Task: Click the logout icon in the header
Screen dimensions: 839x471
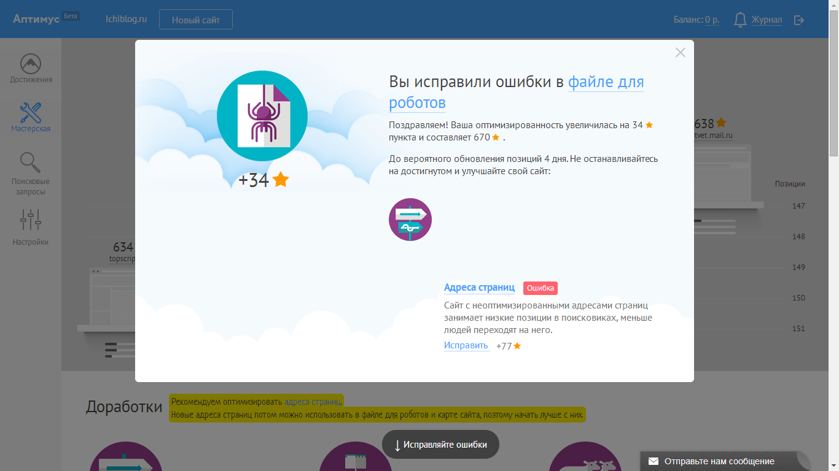Action: click(x=799, y=20)
